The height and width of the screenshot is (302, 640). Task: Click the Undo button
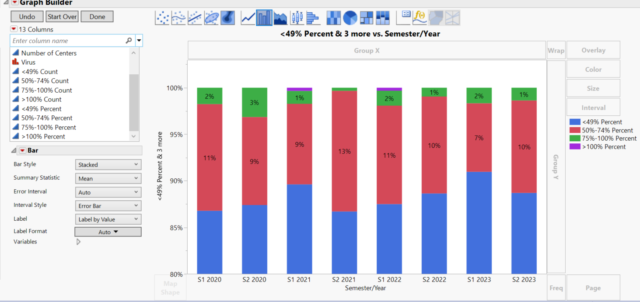pyautogui.click(x=27, y=16)
